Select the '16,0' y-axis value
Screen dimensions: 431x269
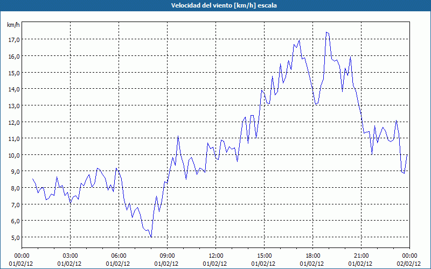pos(14,56)
